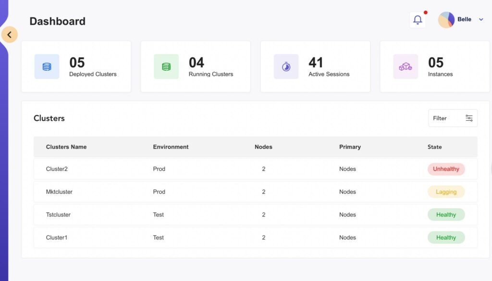The height and width of the screenshot is (281, 492).
Task: Select the Cluster1 row name
Action: (57, 237)
